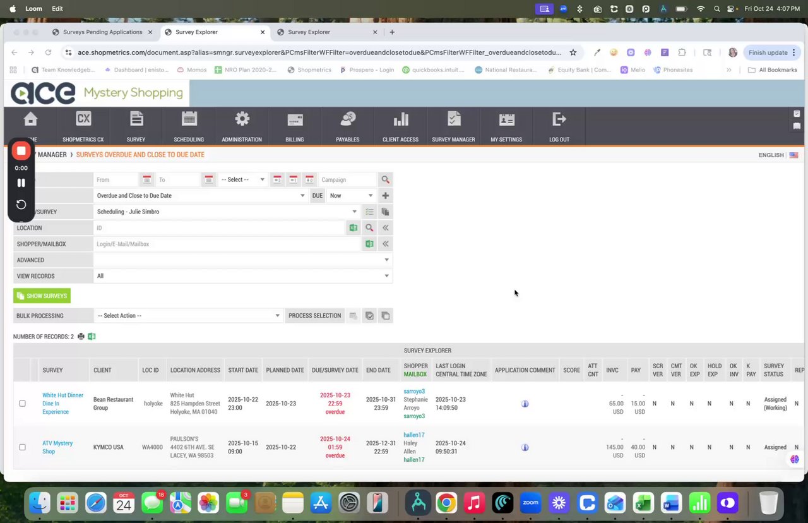This screenshot has height=523, width=808.
Task: Click the Excel icon in Location row
Action: 353,228
